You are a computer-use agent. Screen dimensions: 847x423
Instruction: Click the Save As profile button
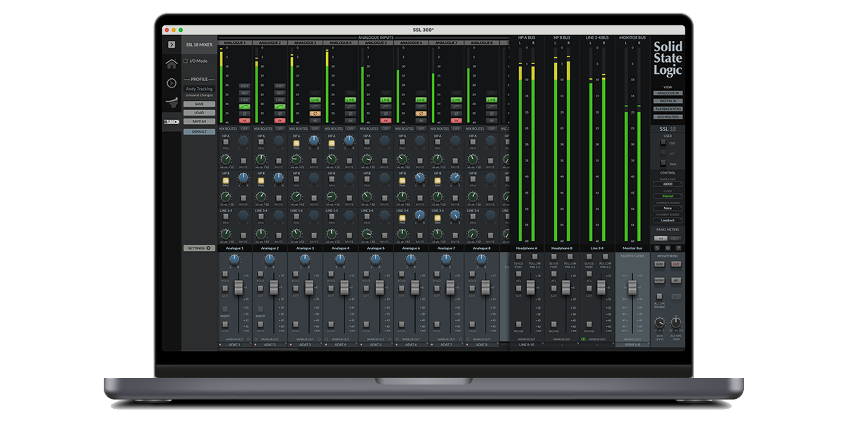(x=199, y=121)
